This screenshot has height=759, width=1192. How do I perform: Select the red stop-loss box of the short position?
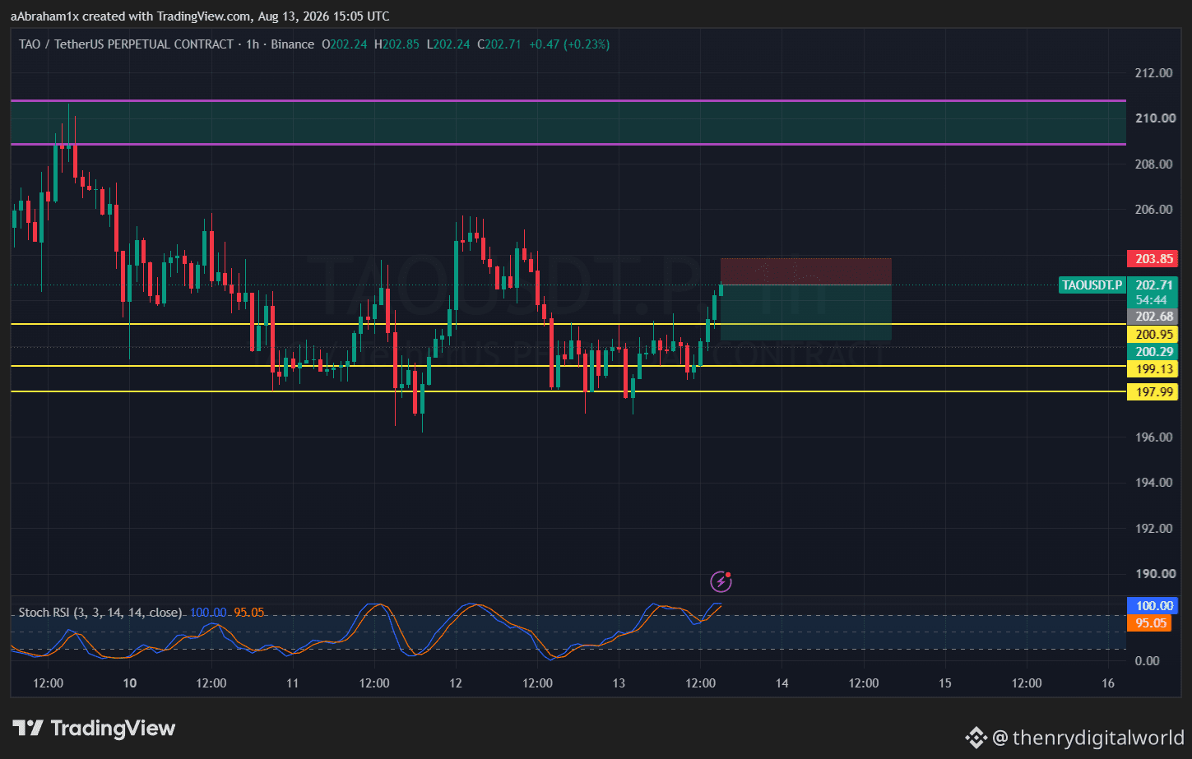pos(806,271)
